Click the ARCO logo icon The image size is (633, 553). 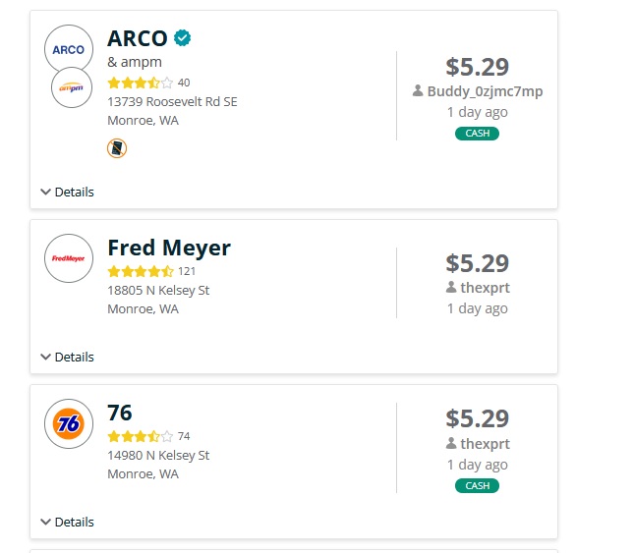click(69, 49)
